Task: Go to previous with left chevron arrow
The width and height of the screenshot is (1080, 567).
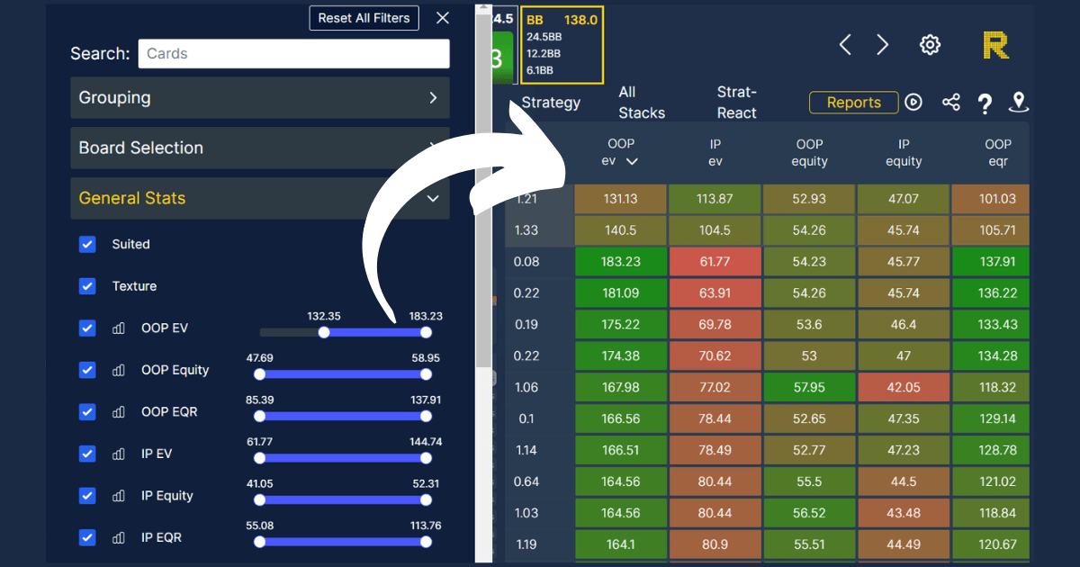Action: [x=845, y=45]
